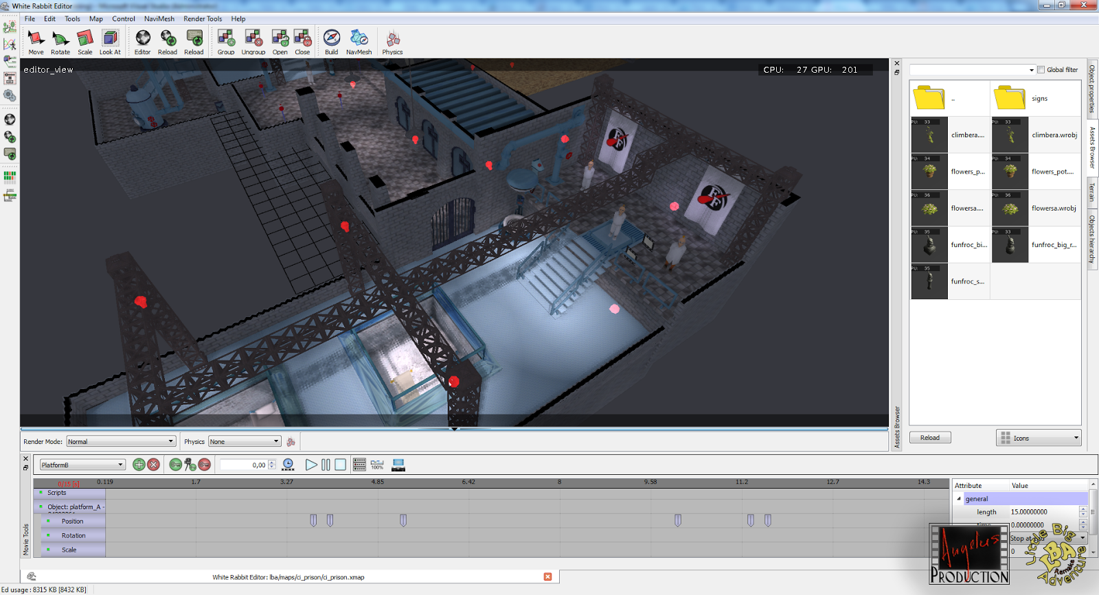Activate the Scale tool
1099x595 pixels.
[x=85, y=42]
